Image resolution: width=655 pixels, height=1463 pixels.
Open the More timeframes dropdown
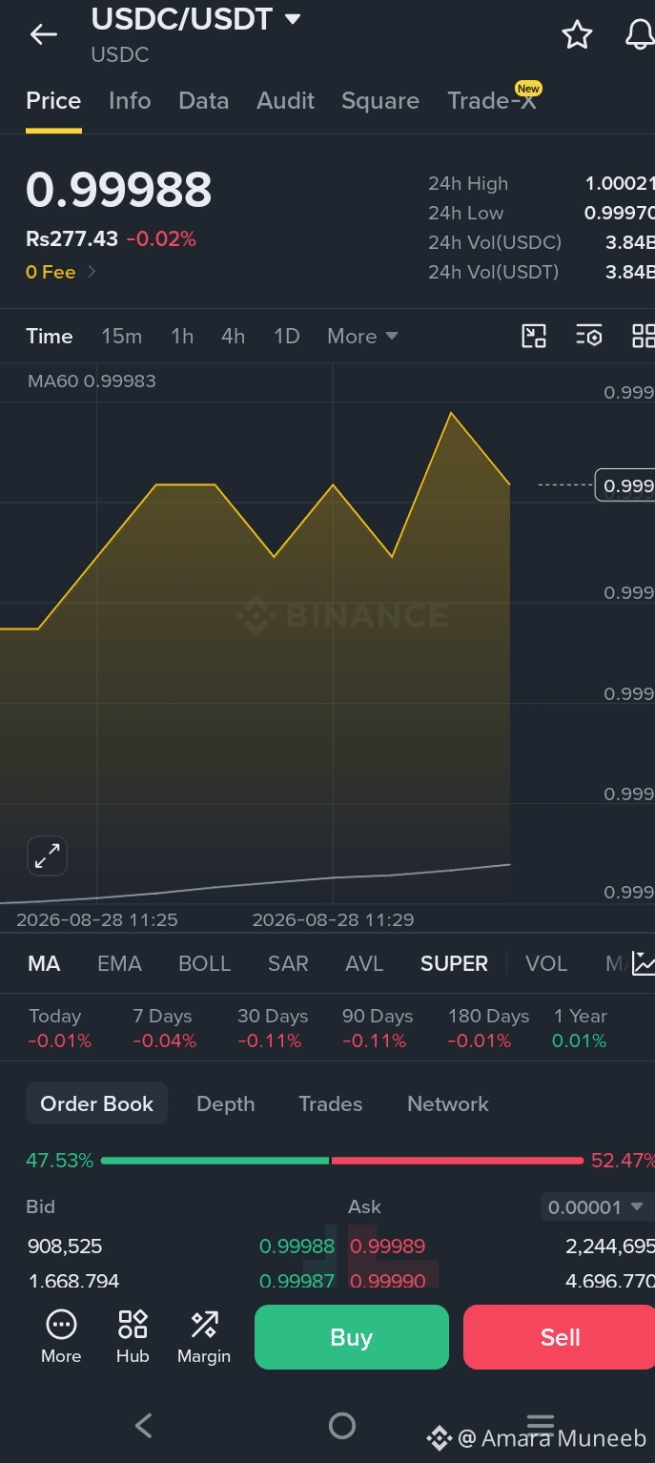coord(362,336)
